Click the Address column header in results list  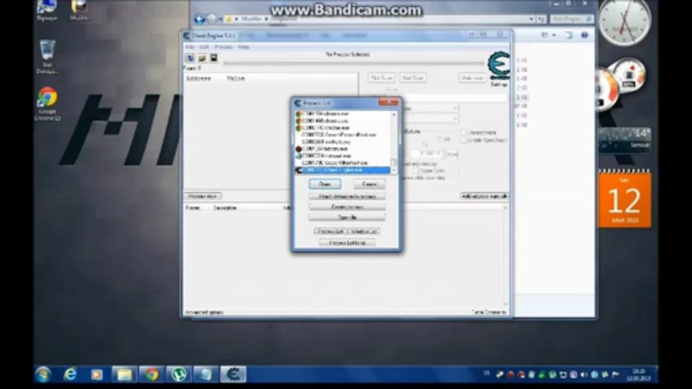[198, 78]
